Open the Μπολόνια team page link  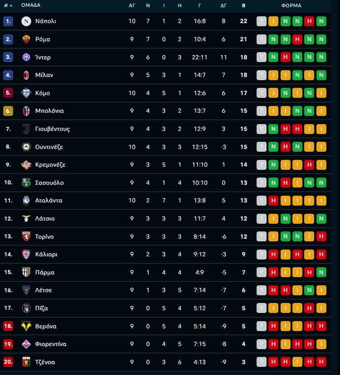tap(49, 111)
